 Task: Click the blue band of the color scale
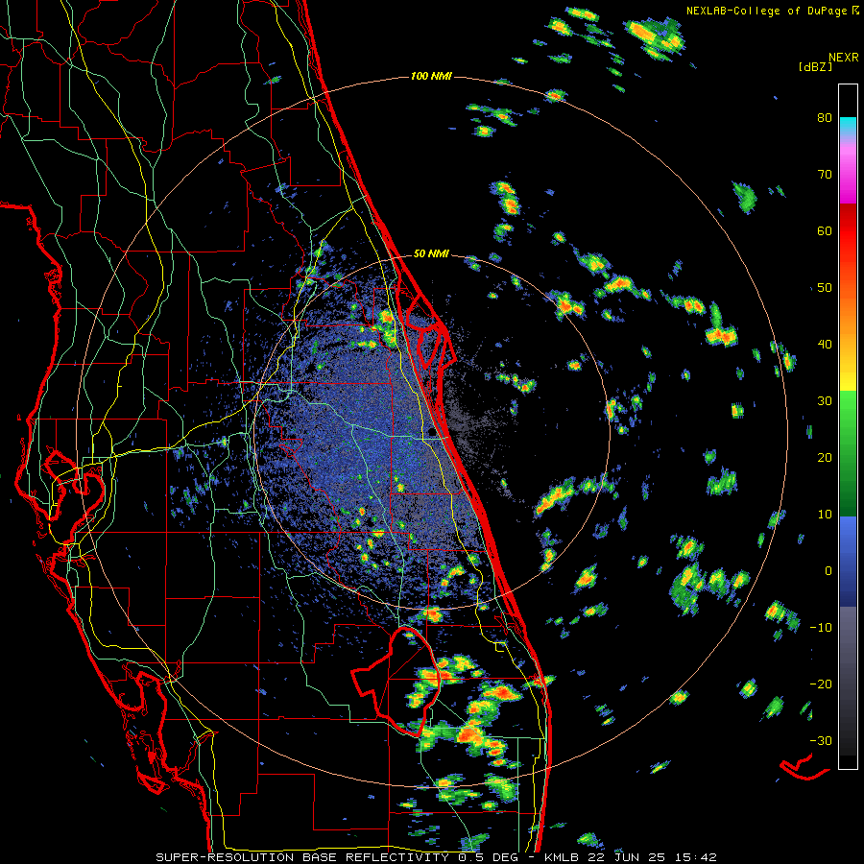coord(848,562)
